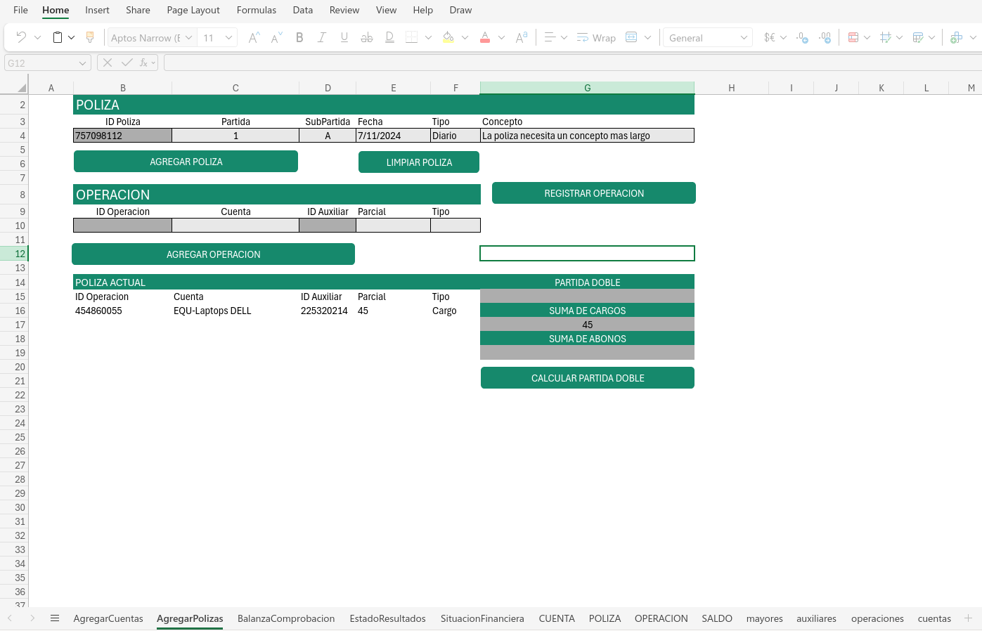
Task: Open the EstadoResultados sheet tab
Action: click(387, 618)
